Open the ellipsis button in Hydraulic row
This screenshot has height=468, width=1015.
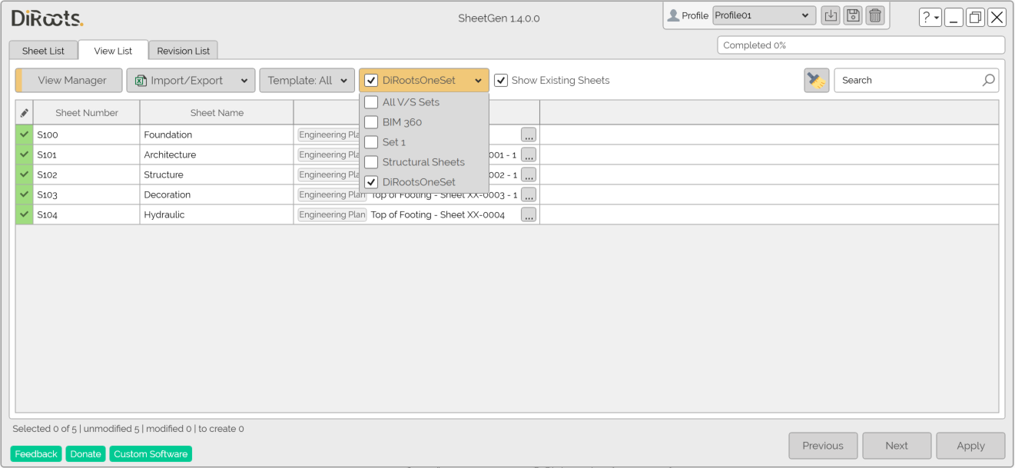529,215
